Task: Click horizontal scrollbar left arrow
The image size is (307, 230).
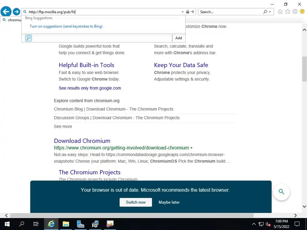Action: click(x=7, y=215)
